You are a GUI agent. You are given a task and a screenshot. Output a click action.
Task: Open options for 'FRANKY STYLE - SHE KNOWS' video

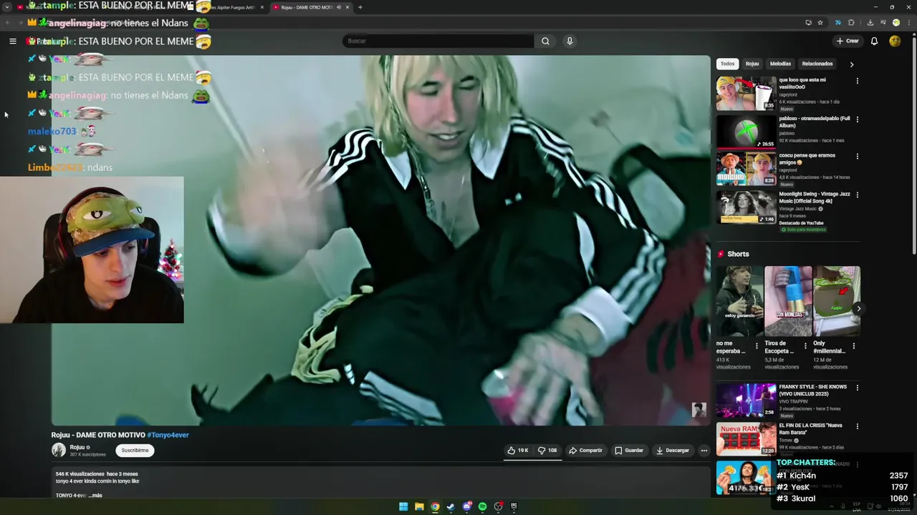pos(857,388)
